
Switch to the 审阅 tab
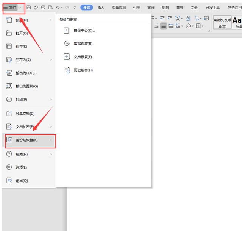click(x=151, y=8)
